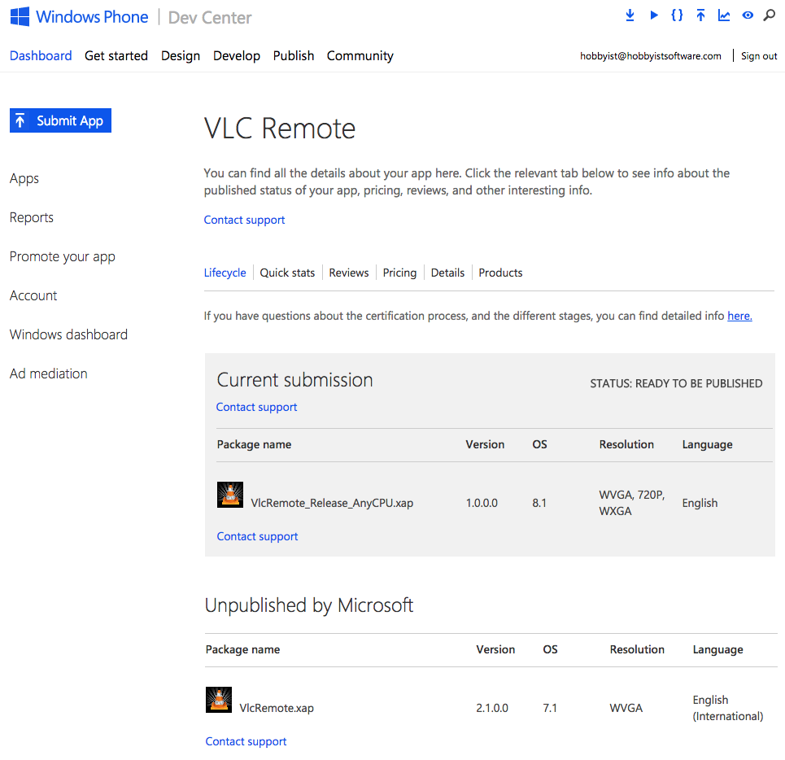Image resolution: width=785 pixels, height=760 pixels.
Task: Click the Windows Phone logo text
Action: click(x=92, y=17)
